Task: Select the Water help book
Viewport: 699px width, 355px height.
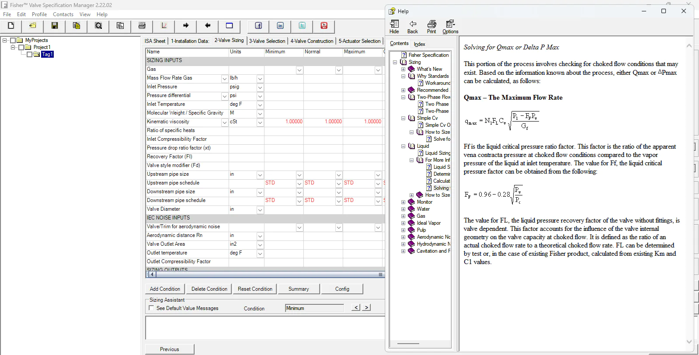Action: pyautogui.click(x=423, y=209)
